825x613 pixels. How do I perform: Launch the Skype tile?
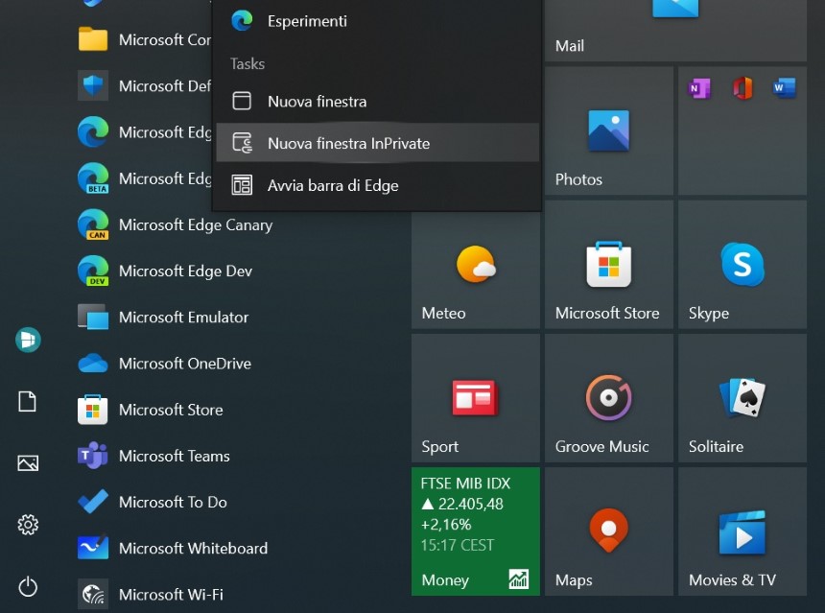pos(742,265)
